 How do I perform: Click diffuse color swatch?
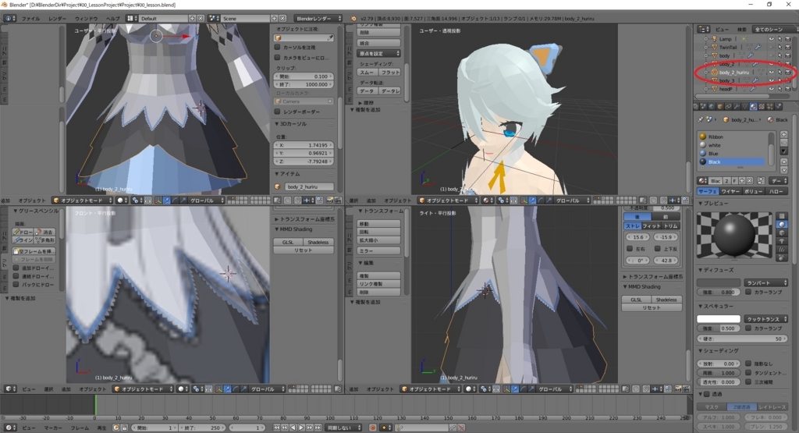pyautogui.click(x=719, y=282)
